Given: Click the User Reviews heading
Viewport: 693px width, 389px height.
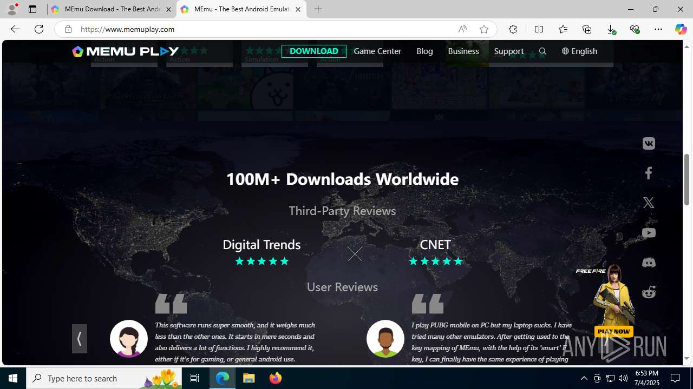Looking at the screenshot, I should (342, 287).
